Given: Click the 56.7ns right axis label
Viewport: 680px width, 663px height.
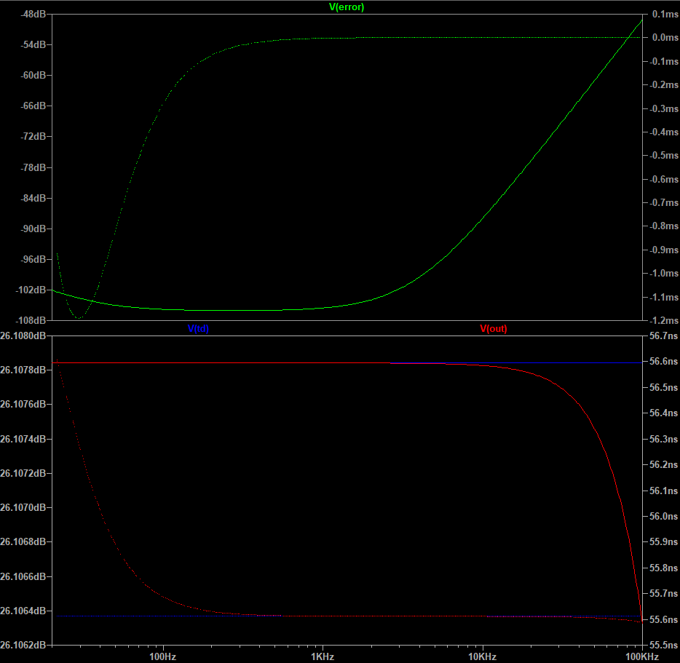Looking at the screenshot, I should tap(663, 336).
